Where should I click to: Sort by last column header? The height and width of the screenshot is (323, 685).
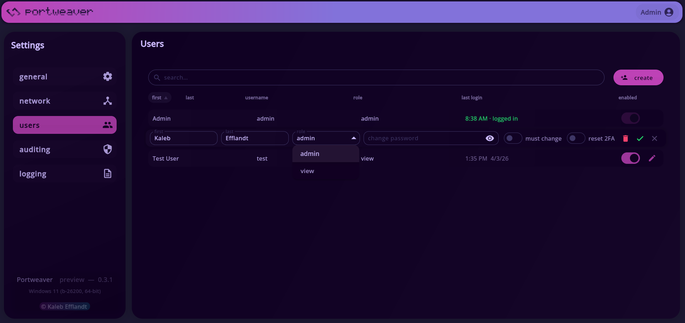click(190, 97)
